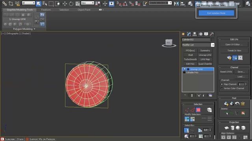Activate the Select Object tool

click(x=39, y=4)
